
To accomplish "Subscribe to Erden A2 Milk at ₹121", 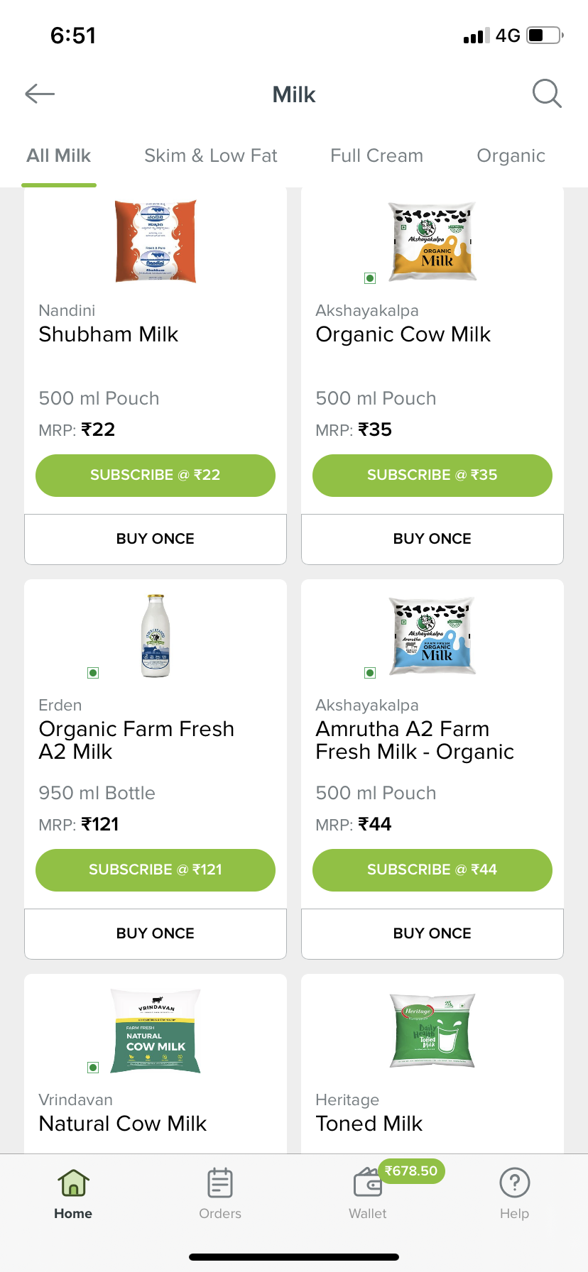I will coord(156,870).
